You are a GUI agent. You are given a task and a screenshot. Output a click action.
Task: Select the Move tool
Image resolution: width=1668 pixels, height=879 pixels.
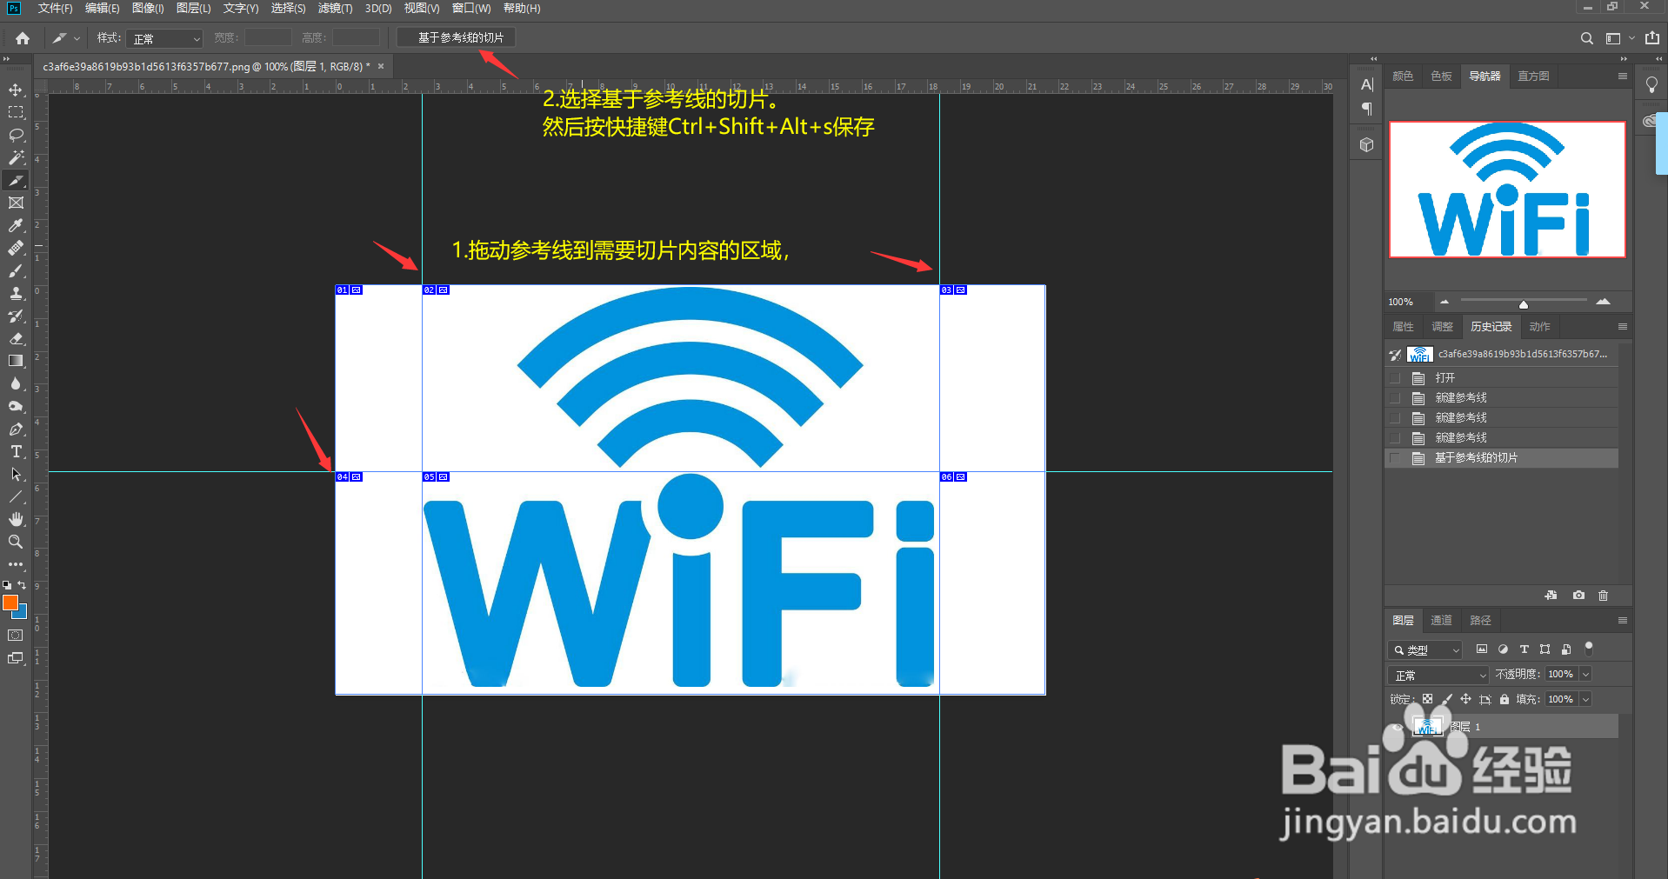[16, 90]
